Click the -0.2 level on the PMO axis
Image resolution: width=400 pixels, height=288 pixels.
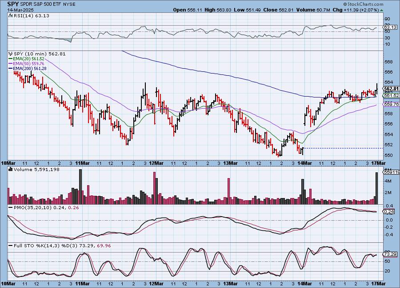(389, 227)
